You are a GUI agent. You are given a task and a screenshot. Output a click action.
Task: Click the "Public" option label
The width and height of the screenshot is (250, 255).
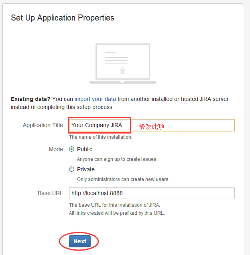tap(85, 149)
